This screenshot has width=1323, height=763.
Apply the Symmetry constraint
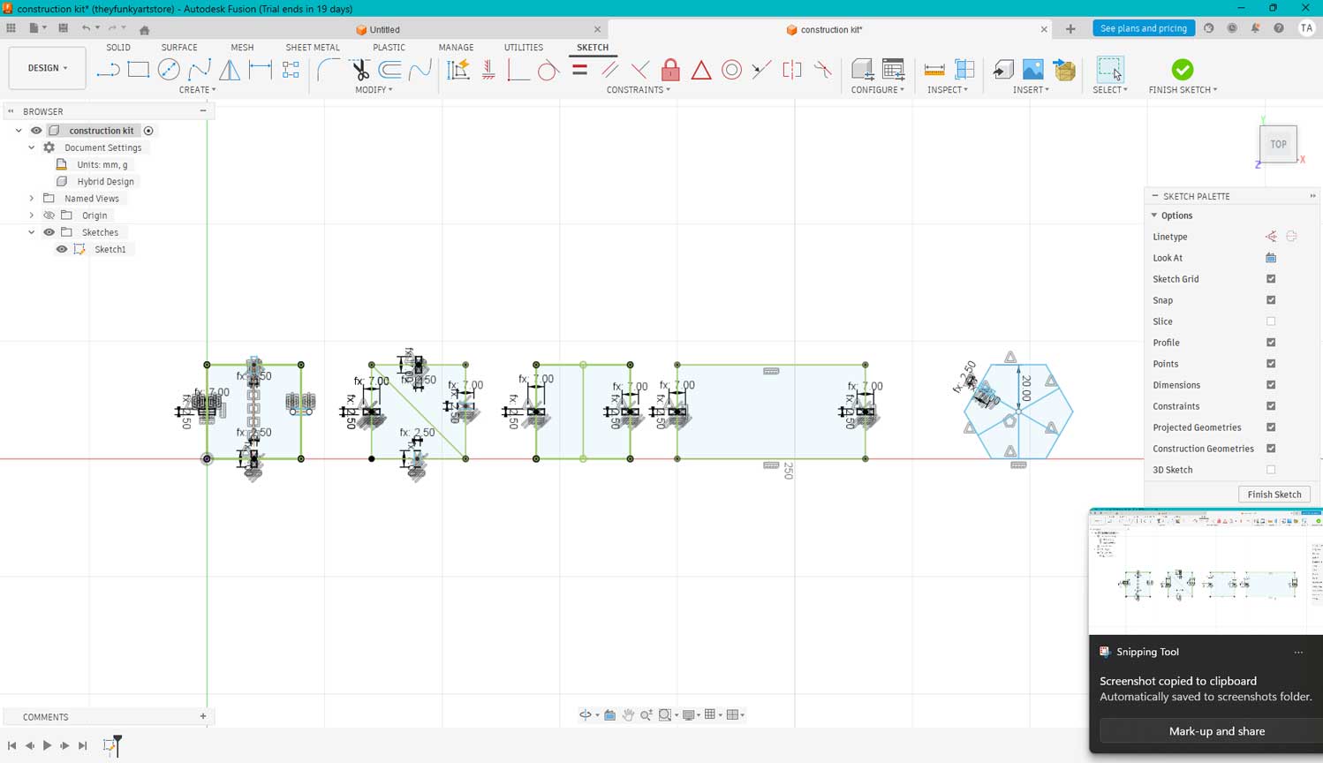click(792, 70)
